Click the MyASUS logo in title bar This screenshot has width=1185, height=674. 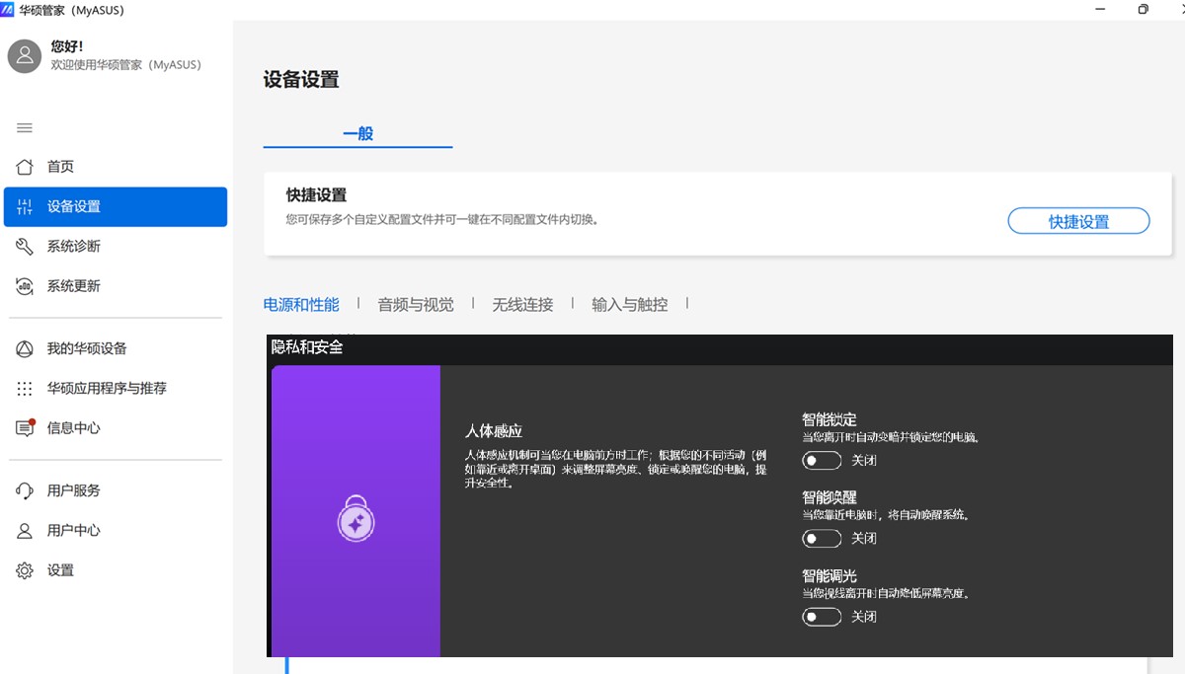click(x=7, y=10)
